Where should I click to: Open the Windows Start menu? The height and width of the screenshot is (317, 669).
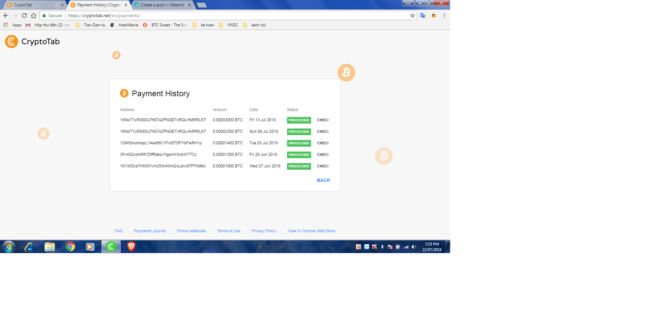pyautogui.click(x=9, y=246)
